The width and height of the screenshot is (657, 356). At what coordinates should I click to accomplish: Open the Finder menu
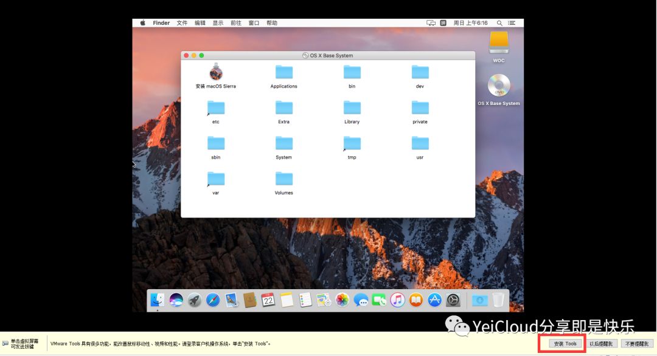pyautogui.click(x=161, y=23)
